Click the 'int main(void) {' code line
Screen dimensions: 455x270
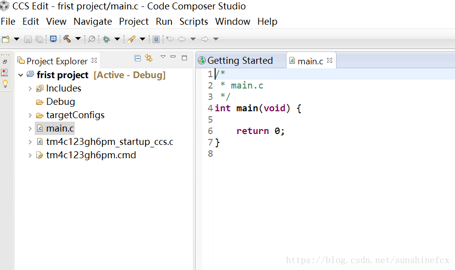tap(258, 108)
